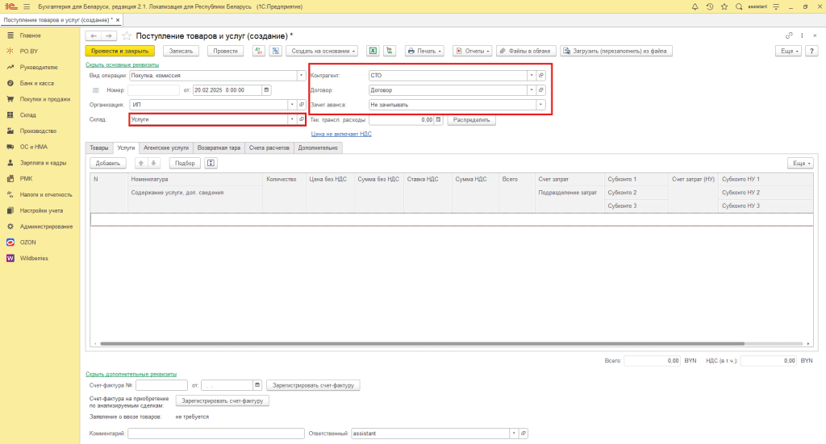The height and width of the screenshot is (444, 826).
Task: Open Покупки и продажи section
Action: point(45,99)
